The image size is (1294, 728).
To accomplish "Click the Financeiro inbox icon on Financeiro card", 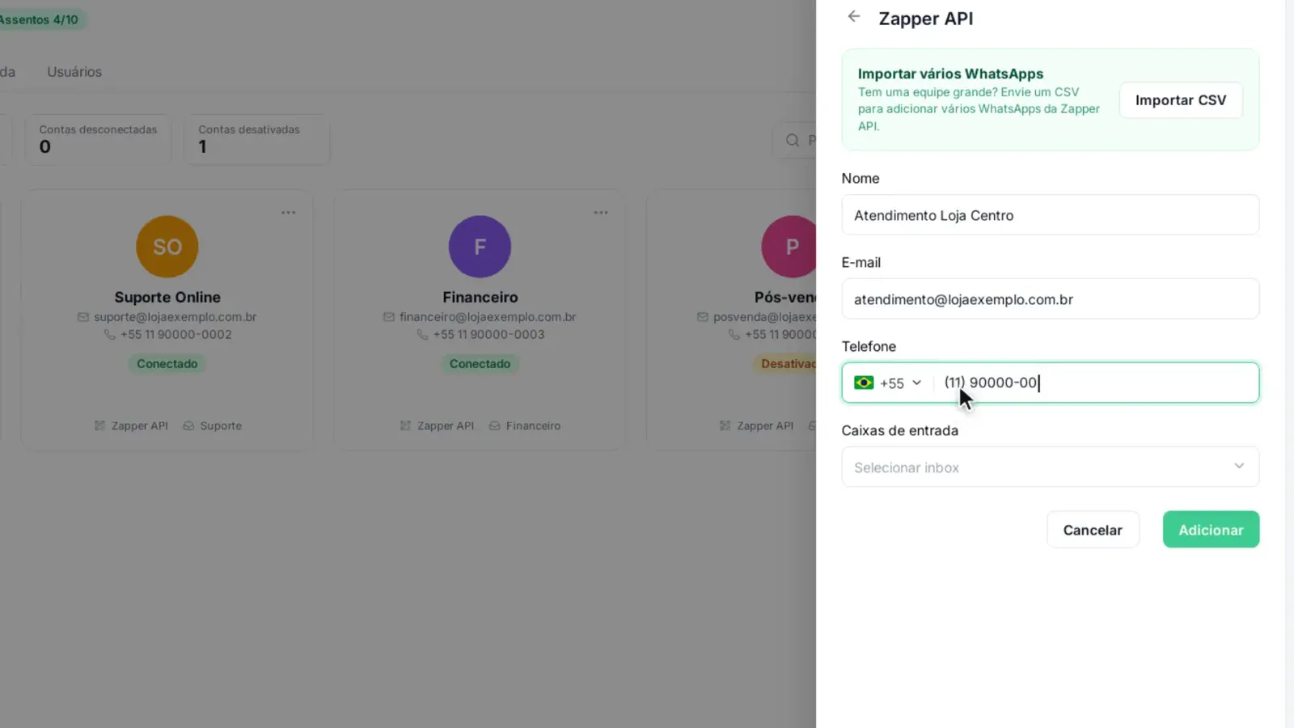I will click(494, 425).
